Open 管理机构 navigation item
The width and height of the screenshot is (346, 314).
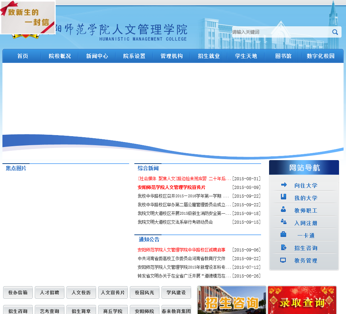(x=172, y=56)
